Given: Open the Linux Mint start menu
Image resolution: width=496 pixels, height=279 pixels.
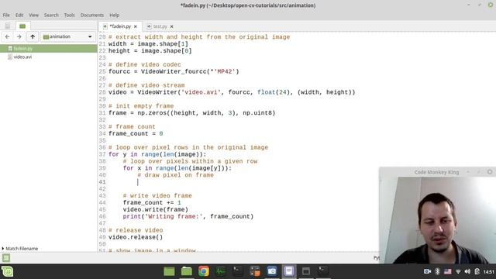Looking at the screenshot, I should pos(7,271).
